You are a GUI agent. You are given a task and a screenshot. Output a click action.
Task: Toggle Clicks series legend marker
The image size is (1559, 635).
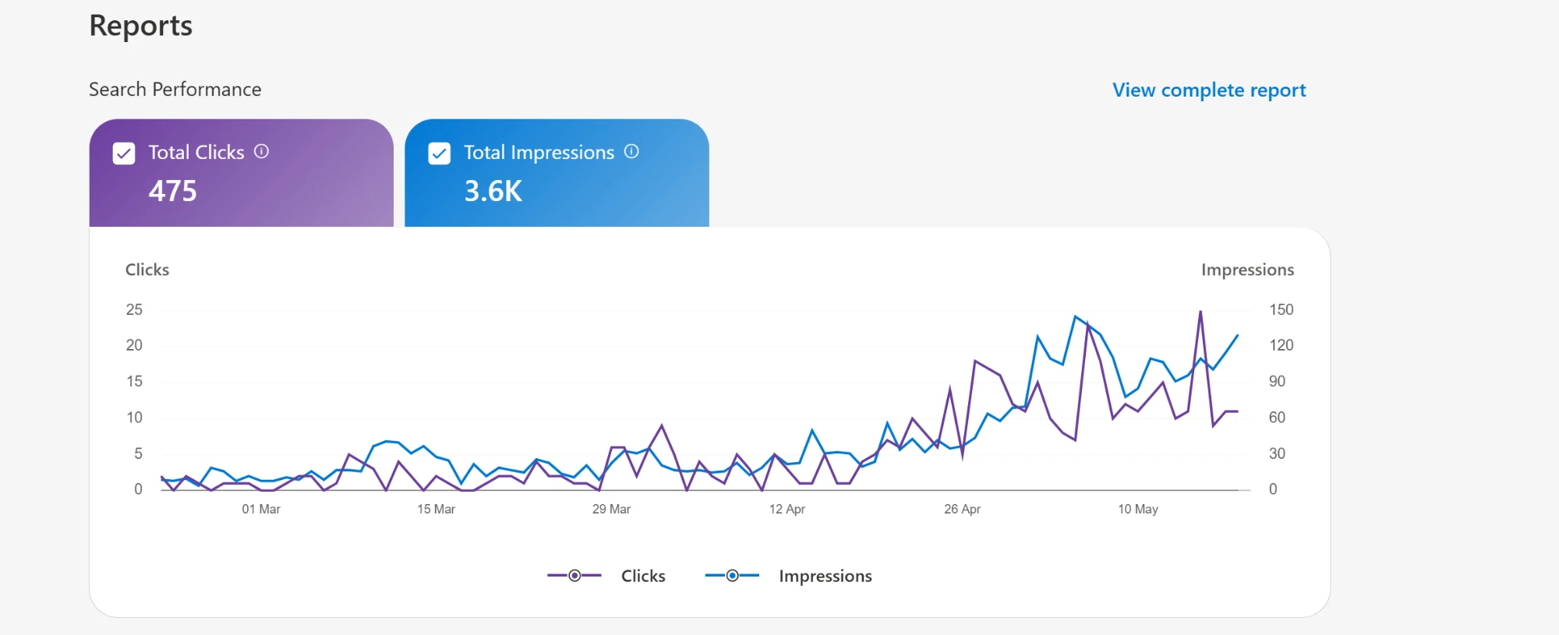pyautogui.click(x=574, y=576)
